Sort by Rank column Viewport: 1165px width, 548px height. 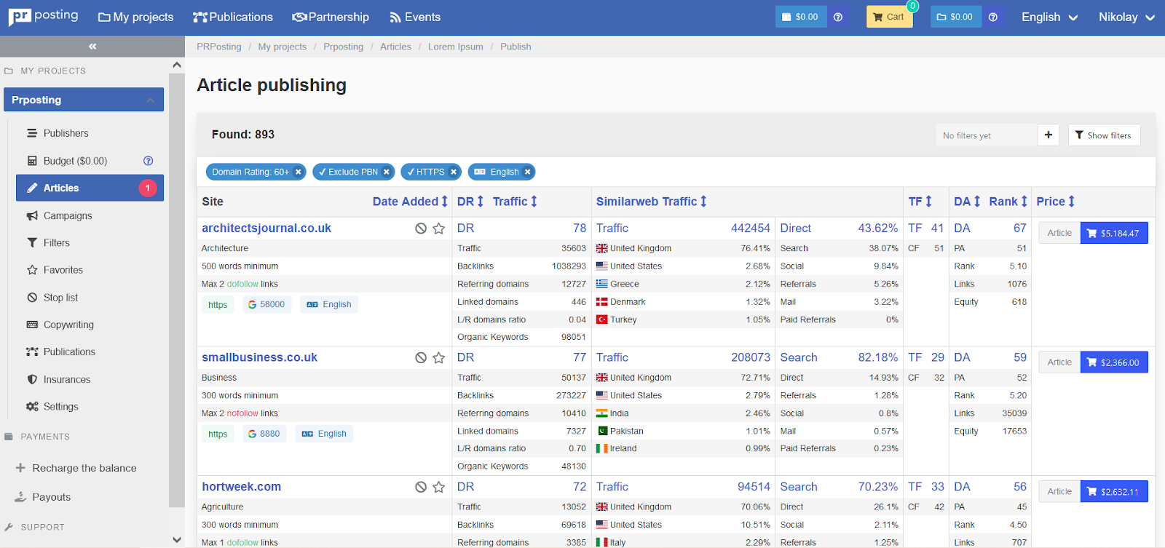click(x=1008, y=202)
